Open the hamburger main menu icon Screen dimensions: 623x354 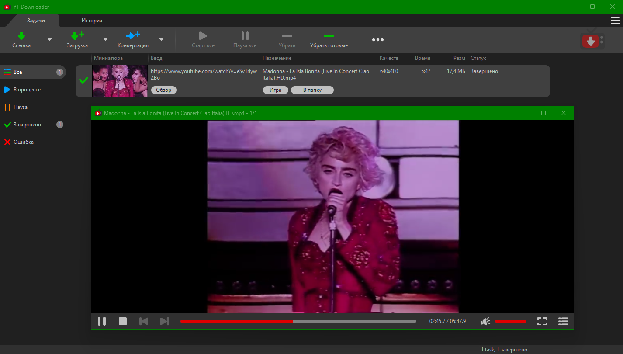coord(615,21)
